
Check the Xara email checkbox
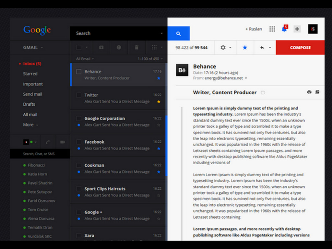click(79, 235)
